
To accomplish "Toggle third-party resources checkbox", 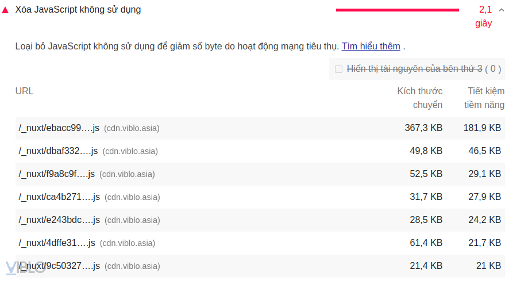I will pyautogui.click(x=338, y=69).
